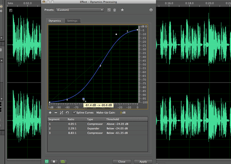The image size is (231, 164).
Task: Toggle the Spline Curves checkbox
Action: (x=74, y=113)
